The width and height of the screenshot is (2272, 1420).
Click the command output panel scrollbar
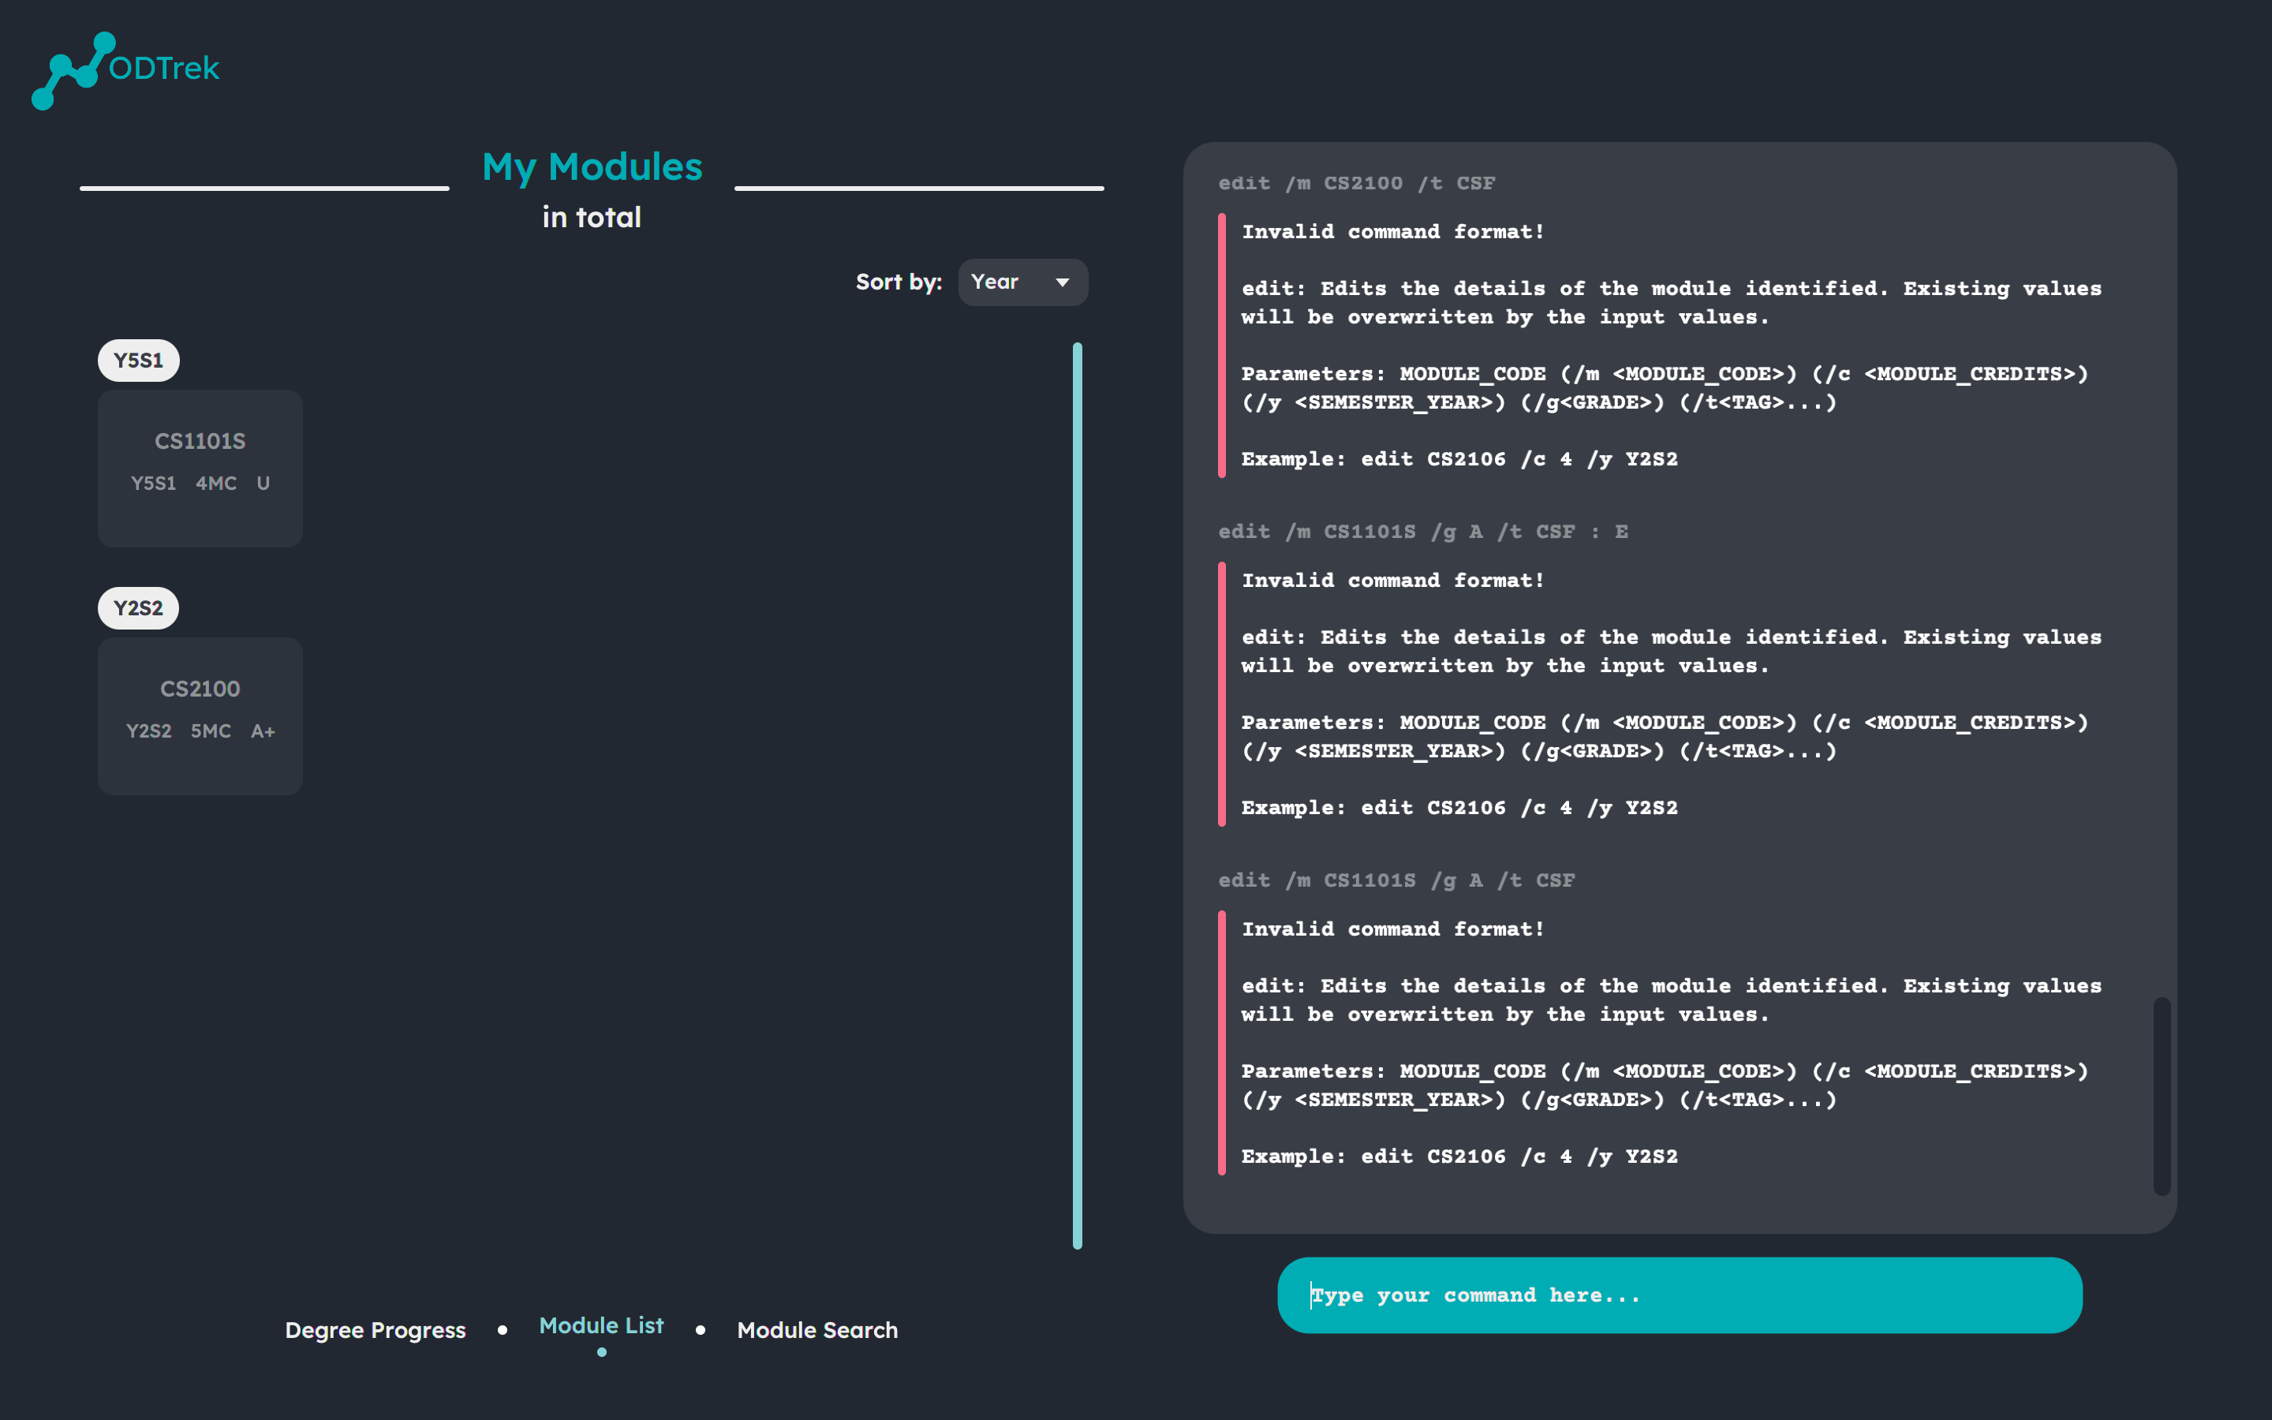coord(2162,1095)
